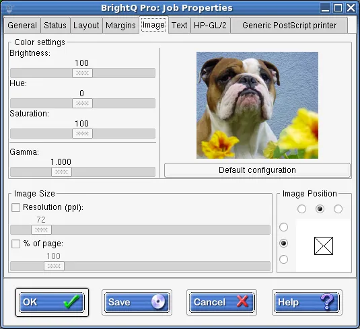Switch to the Text tab
The width and height of the screenshot is (360, 329).
[179, 26]
